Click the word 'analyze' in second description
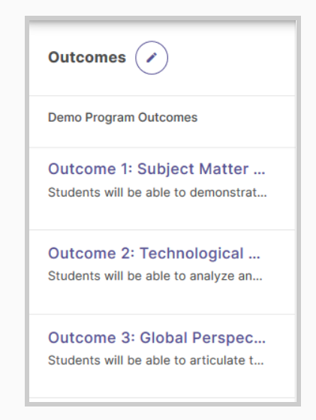 point(212,277)
